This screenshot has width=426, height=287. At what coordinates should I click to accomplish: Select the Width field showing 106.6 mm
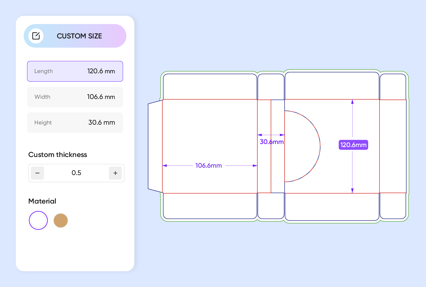75,97
